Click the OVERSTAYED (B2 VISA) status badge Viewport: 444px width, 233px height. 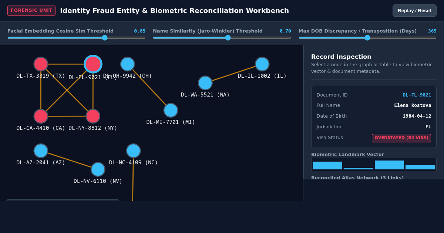(x=401, y=138)
